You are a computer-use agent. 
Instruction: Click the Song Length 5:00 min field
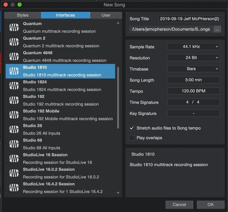(194, 80)
